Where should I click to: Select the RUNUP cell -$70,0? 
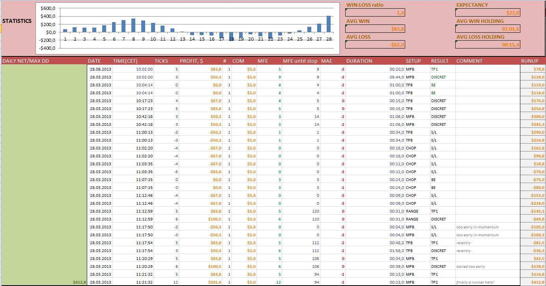(533, 172)
